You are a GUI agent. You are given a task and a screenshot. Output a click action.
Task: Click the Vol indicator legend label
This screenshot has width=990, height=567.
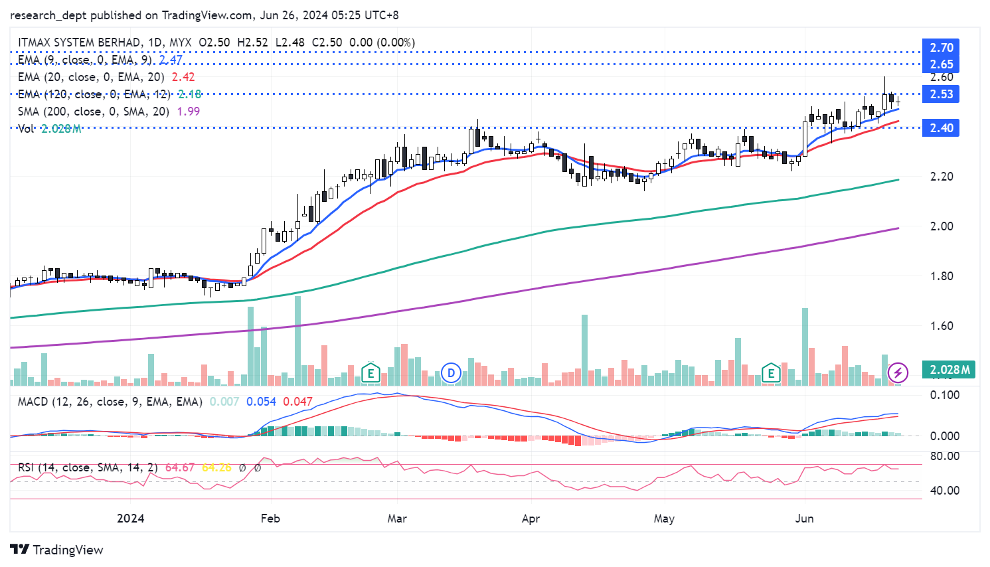tap(27, 129)
